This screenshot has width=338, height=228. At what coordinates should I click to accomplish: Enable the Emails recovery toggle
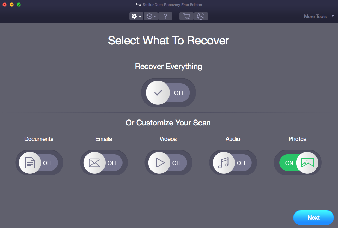[x=104, y=162]
